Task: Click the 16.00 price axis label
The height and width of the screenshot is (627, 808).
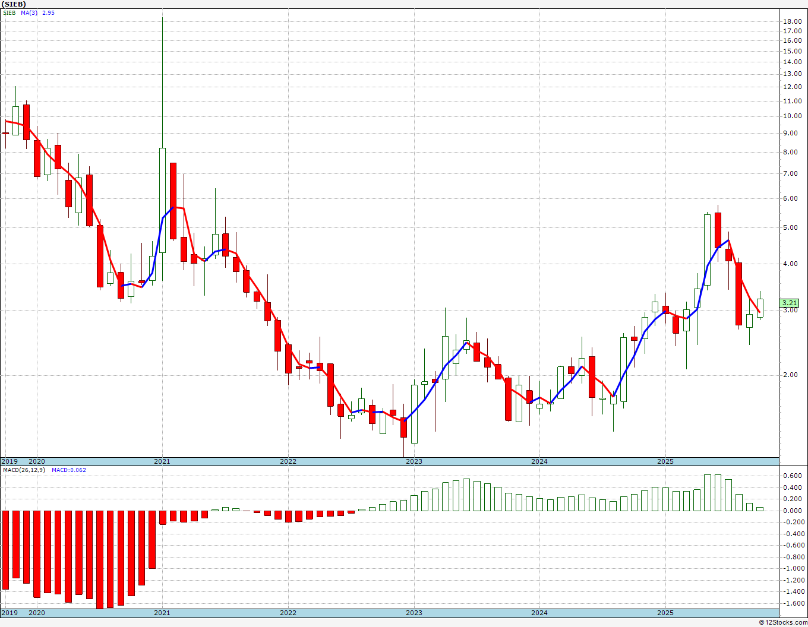Action: (792, 40)
